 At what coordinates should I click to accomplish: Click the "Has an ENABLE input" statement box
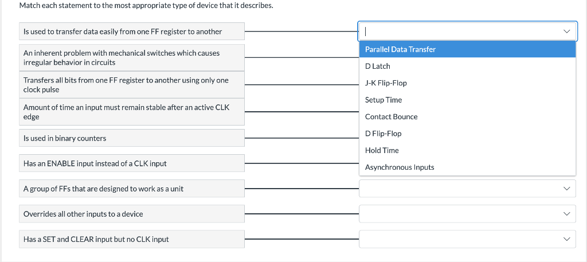132,163
